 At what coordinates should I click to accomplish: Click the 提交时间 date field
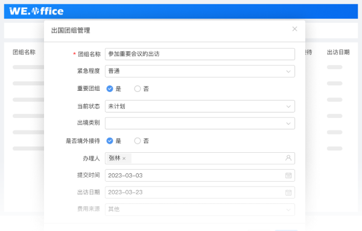[200, 175]
